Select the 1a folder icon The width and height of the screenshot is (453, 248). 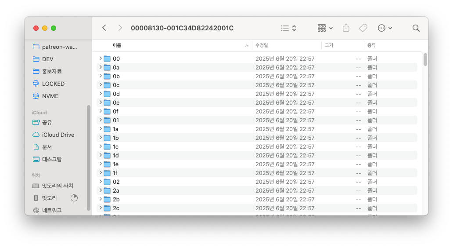click(107, 129)
